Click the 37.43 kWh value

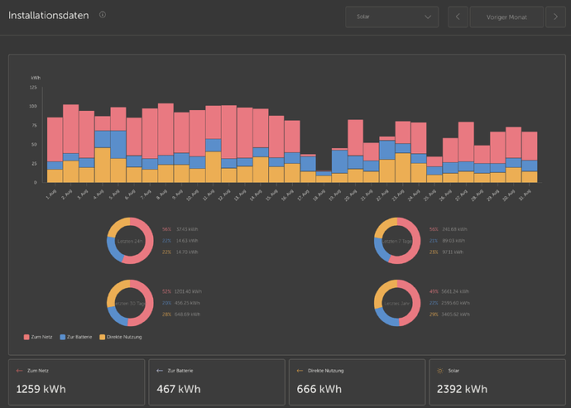187,229
